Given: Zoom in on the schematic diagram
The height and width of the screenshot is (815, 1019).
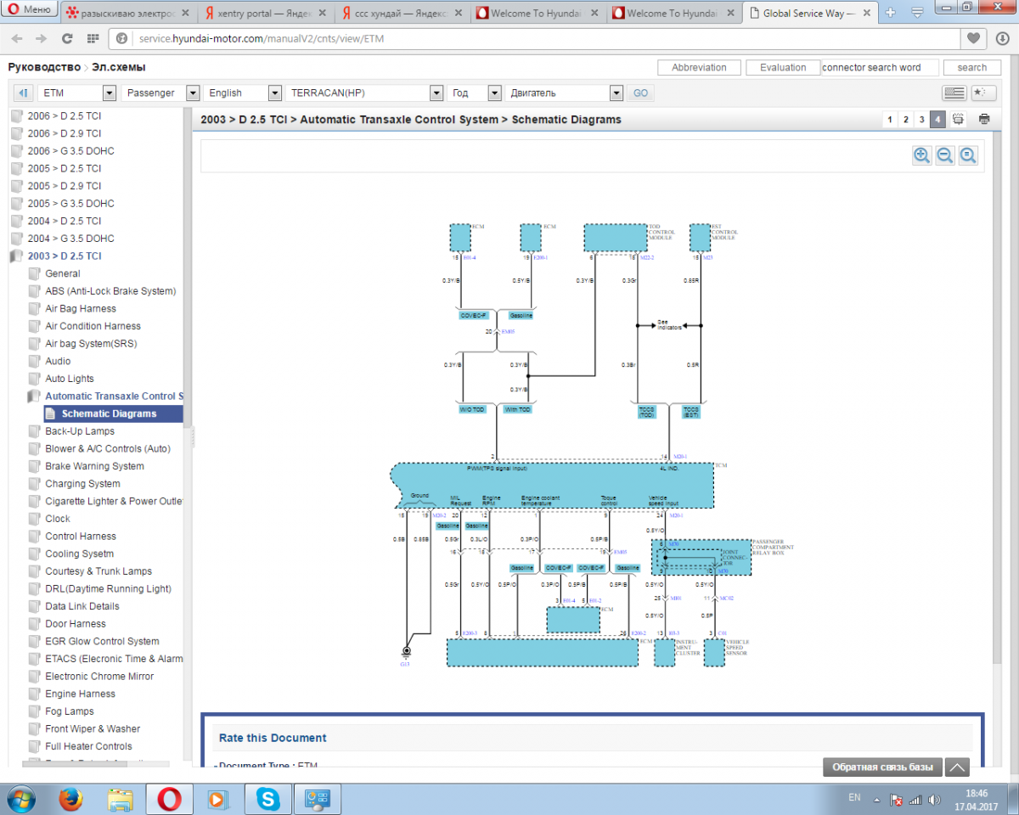Looking at the screenshot, I should click(921, 155).
